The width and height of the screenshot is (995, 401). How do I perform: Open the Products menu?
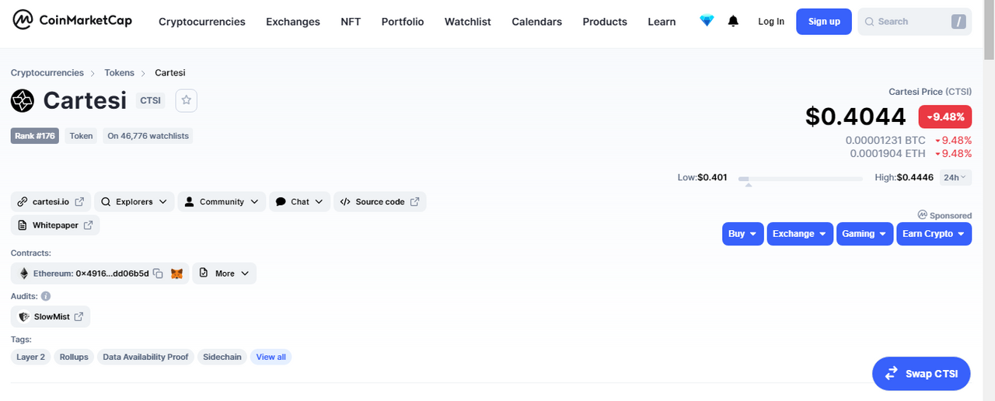pyautogui.click(x=605, y=22)
